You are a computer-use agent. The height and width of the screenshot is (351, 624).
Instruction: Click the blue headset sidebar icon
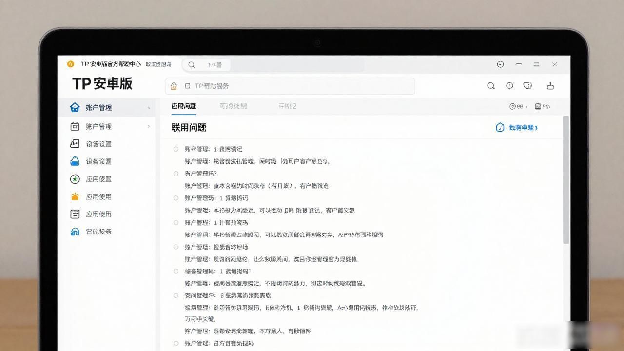point(75,232)
